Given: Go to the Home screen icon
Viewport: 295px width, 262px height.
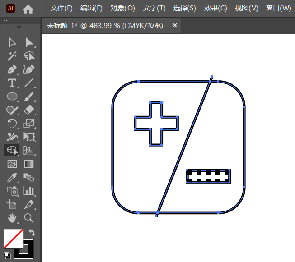Looking at the screenshot, I should coord(28,9).
